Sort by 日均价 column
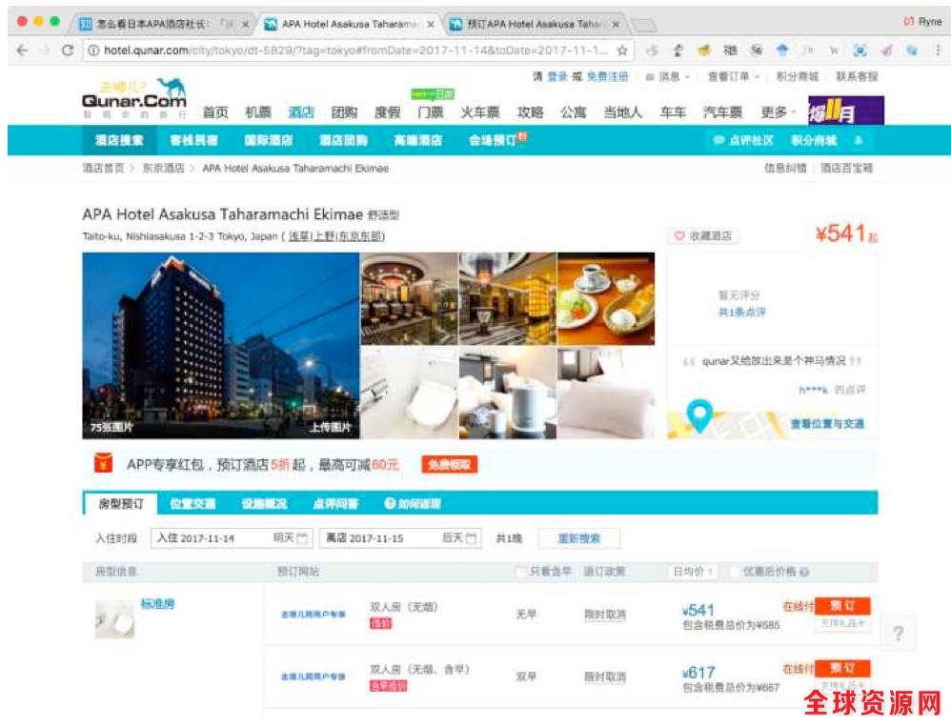 693,572
